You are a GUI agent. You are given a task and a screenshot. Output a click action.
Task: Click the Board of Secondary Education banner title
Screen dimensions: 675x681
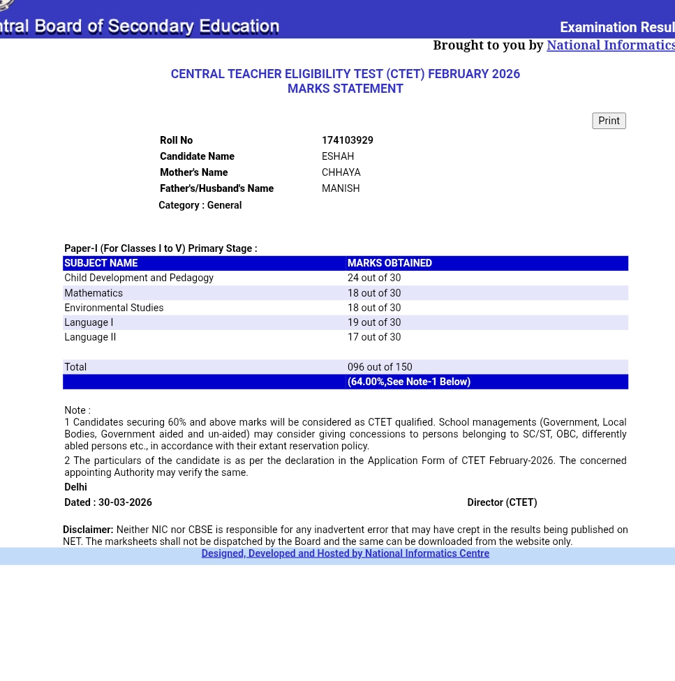(x=140, y=27)
